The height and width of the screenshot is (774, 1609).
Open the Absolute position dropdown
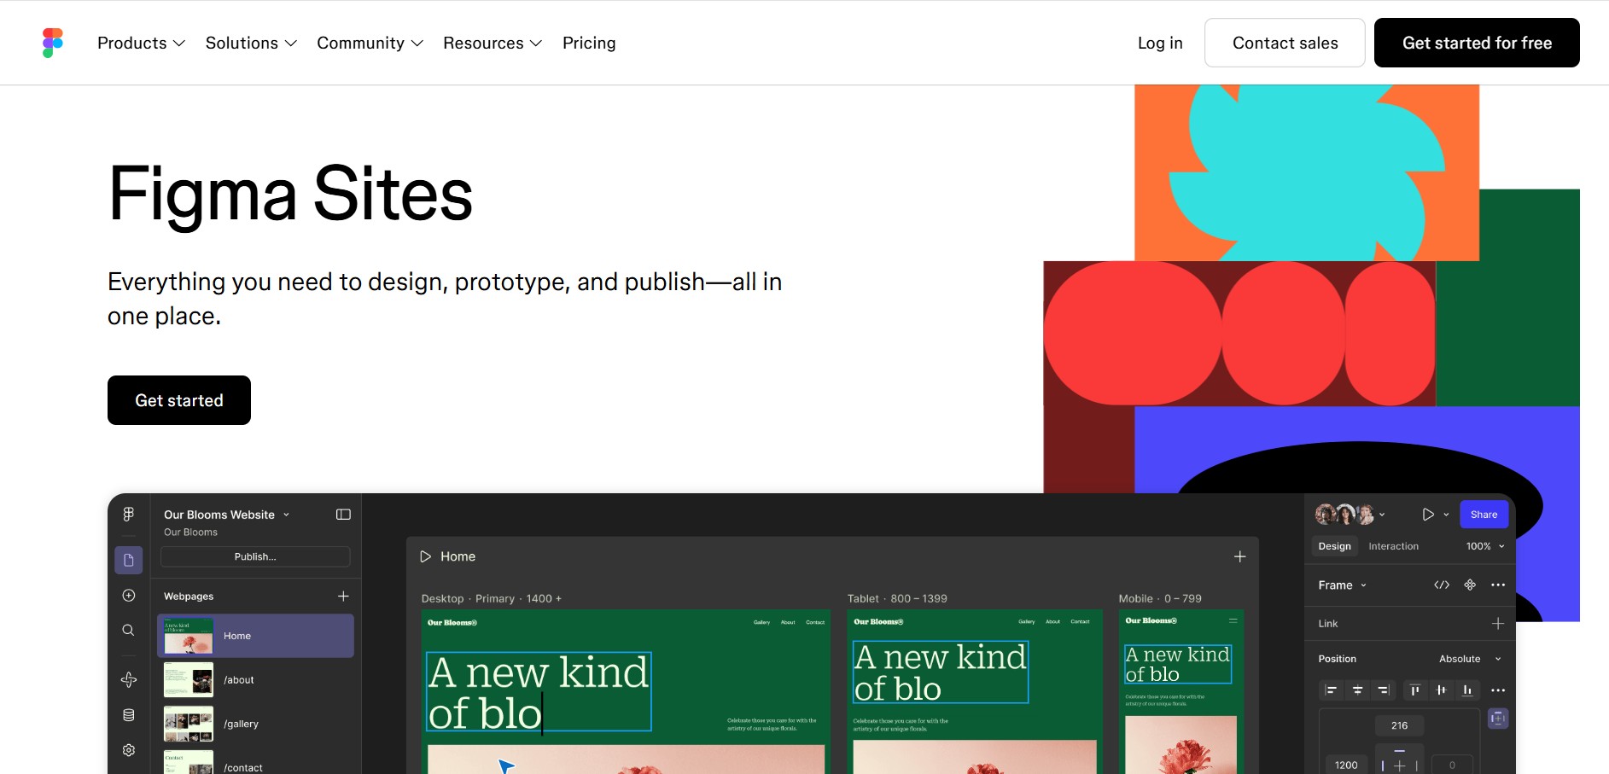coord(1470,659)
